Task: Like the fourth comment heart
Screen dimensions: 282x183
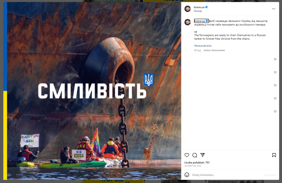Action: pyautogui.click(x=275, y=98)
